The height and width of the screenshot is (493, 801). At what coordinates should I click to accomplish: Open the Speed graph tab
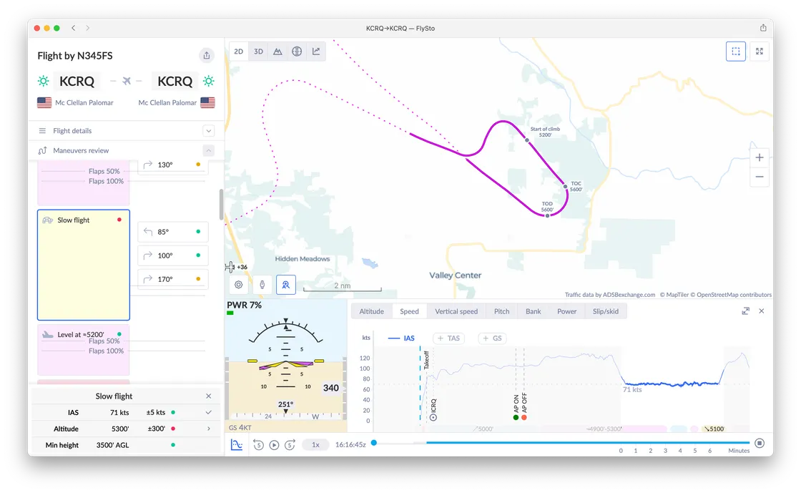tap(409, 311)
